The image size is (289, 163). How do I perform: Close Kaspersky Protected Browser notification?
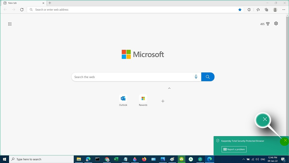click(x=285, y=140)
